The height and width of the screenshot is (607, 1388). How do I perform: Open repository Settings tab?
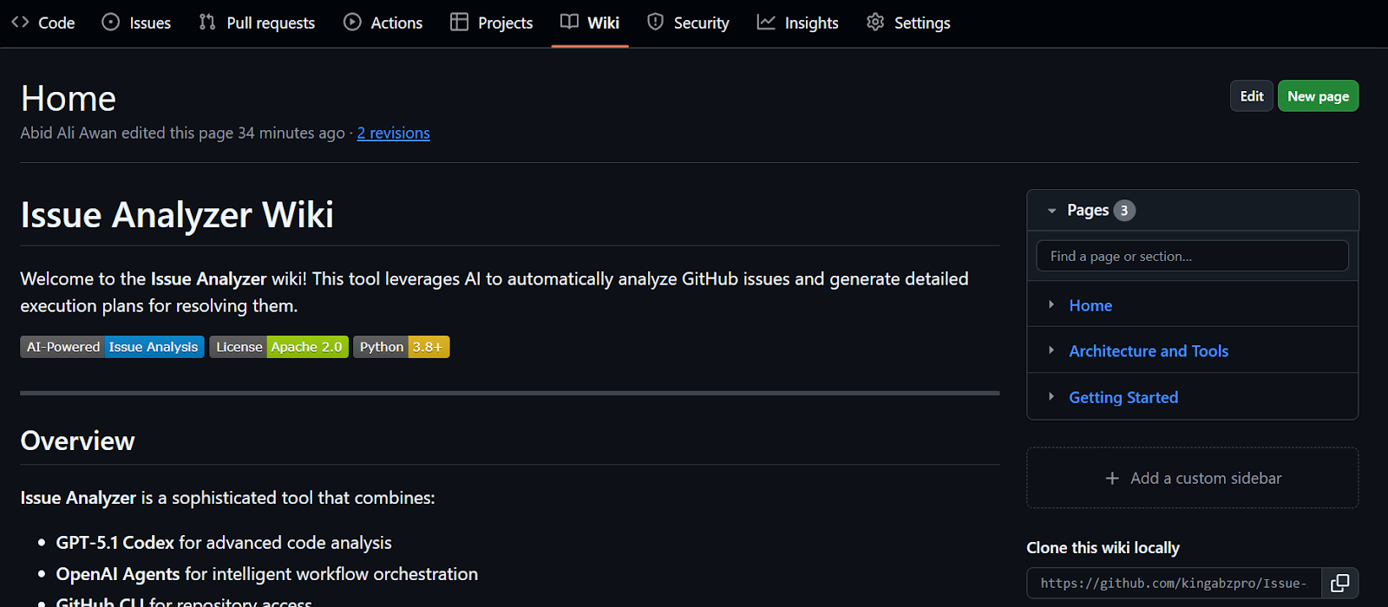coord(908,23)
